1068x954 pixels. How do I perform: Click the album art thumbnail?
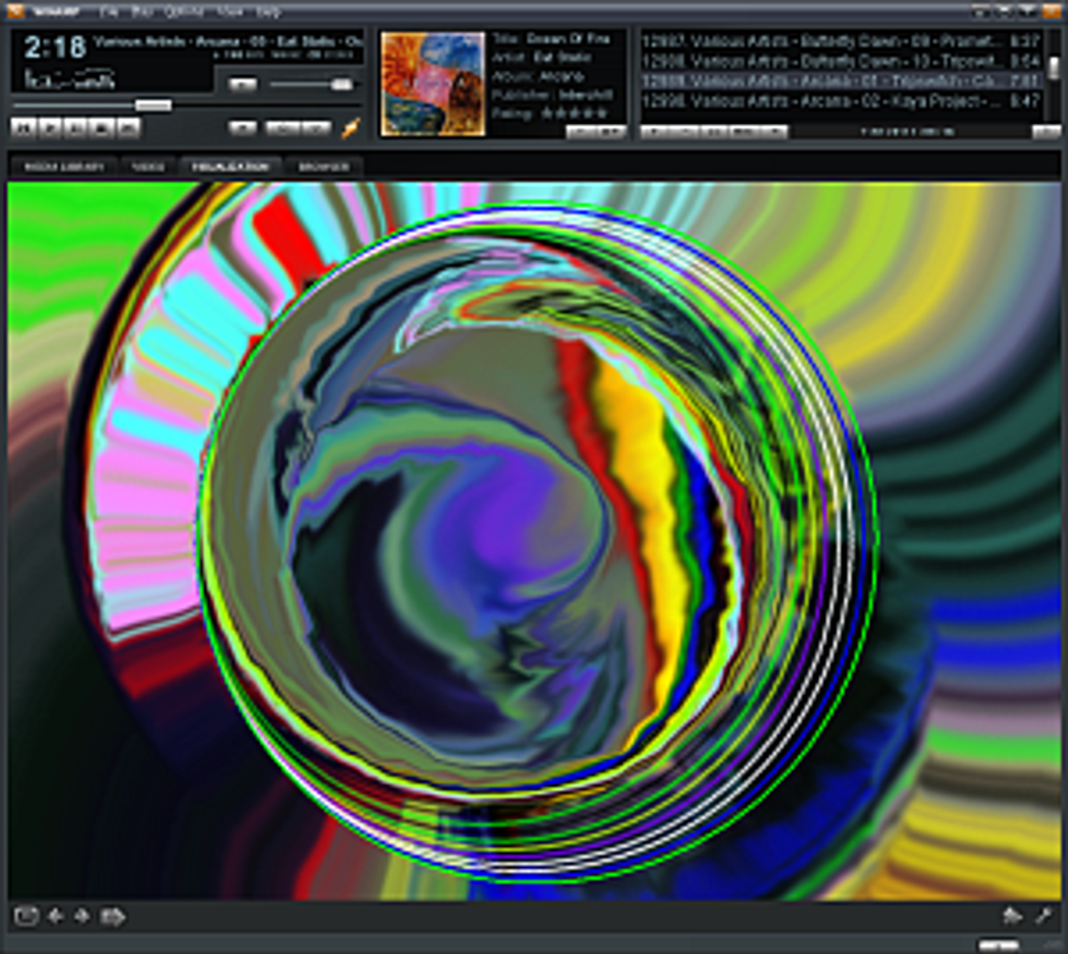(433, 84)
